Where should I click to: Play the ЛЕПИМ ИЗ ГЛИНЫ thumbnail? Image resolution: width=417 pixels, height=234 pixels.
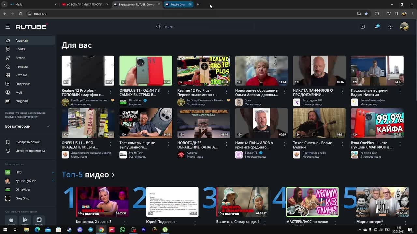[312, 202]
